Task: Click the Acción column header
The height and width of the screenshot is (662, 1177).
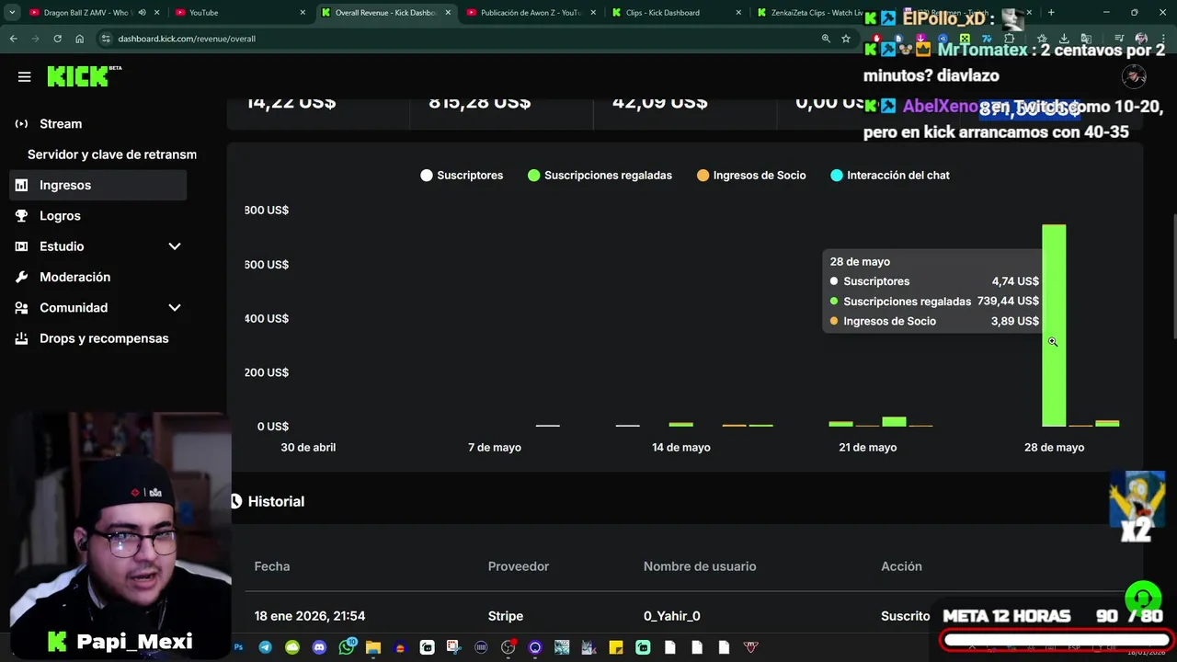Action: tap(901, 566)
